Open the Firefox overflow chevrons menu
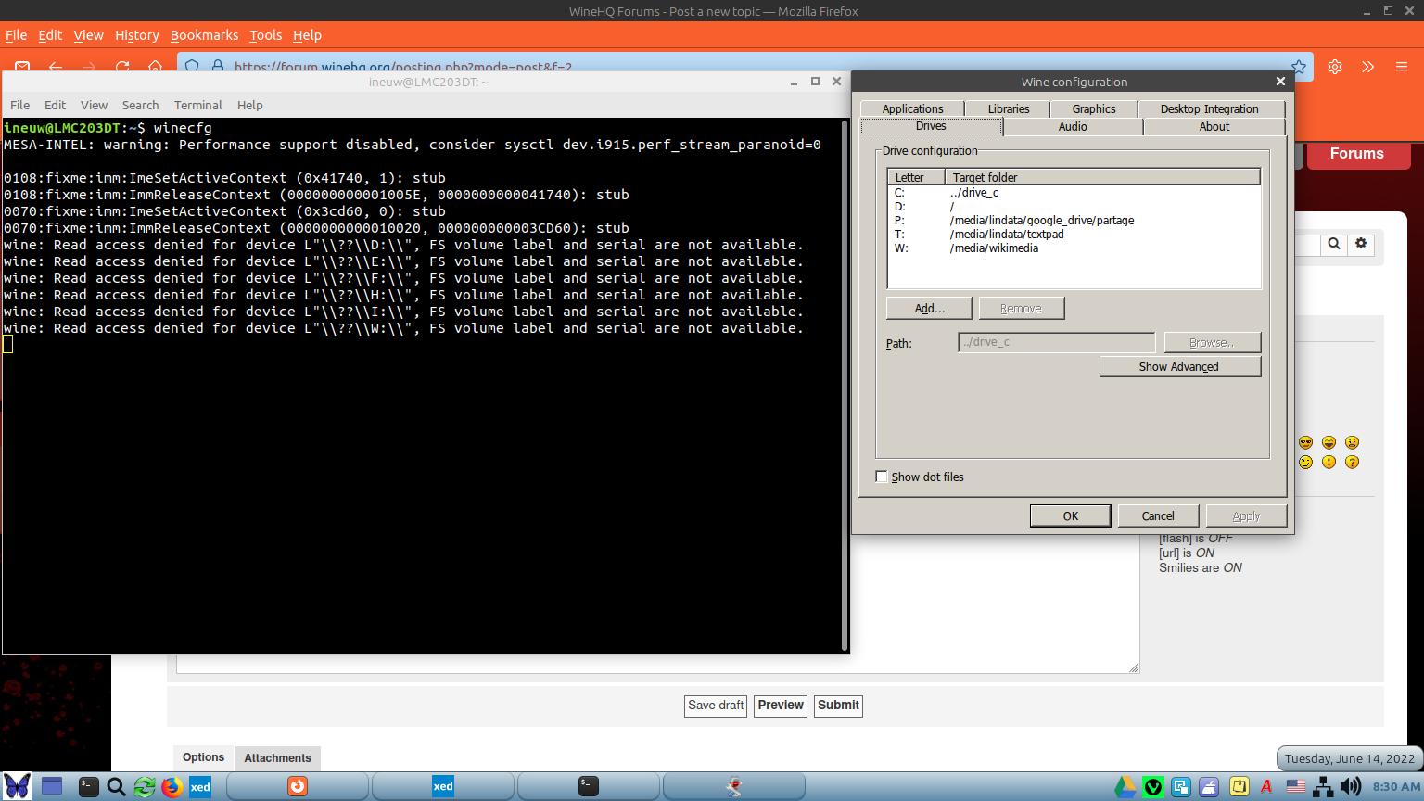 pos(1368,67)
